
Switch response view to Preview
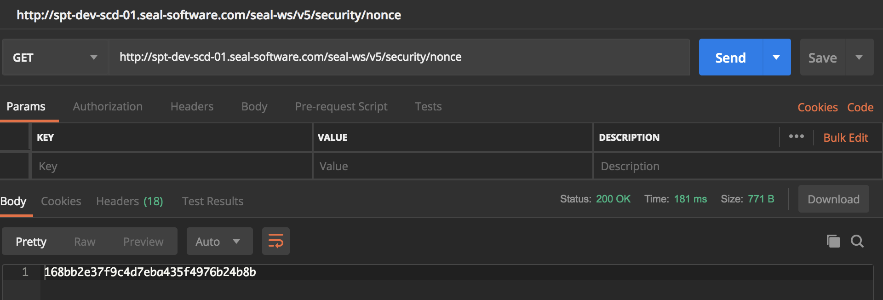coord(143,241)
